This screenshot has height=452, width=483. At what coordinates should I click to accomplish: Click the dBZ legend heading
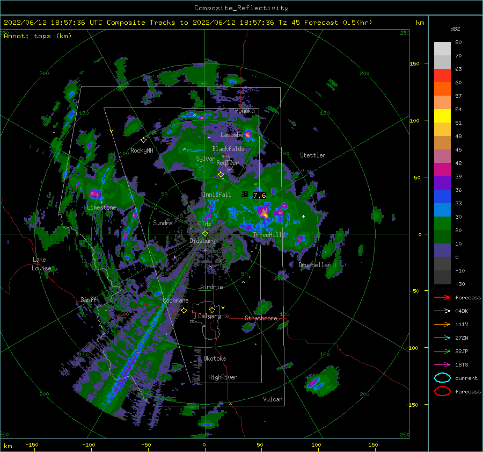click(455, 28)
